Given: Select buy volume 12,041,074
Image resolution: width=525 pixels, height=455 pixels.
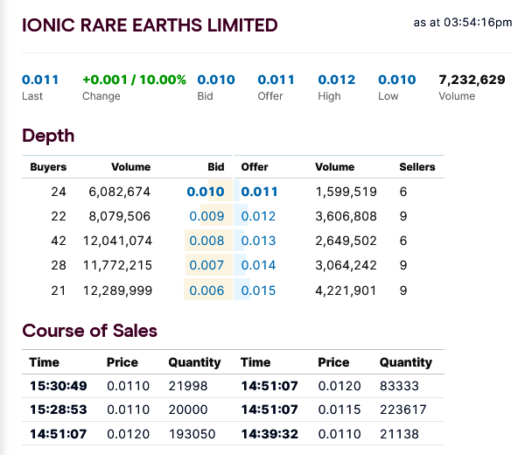Looking at the screenshot, I should [x=117, y=241].
